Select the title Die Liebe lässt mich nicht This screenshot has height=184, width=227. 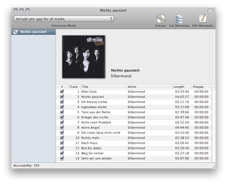click(101, 133)
